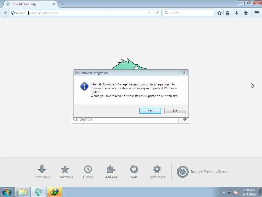Submit start page search with arrow button

(185, 119)
